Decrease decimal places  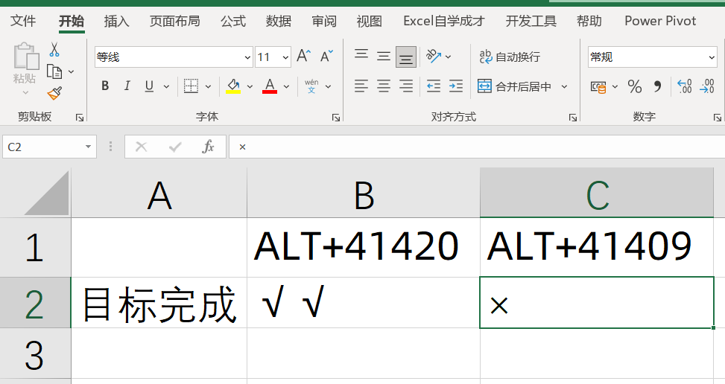pyautogui.click(x=707, y=86)
